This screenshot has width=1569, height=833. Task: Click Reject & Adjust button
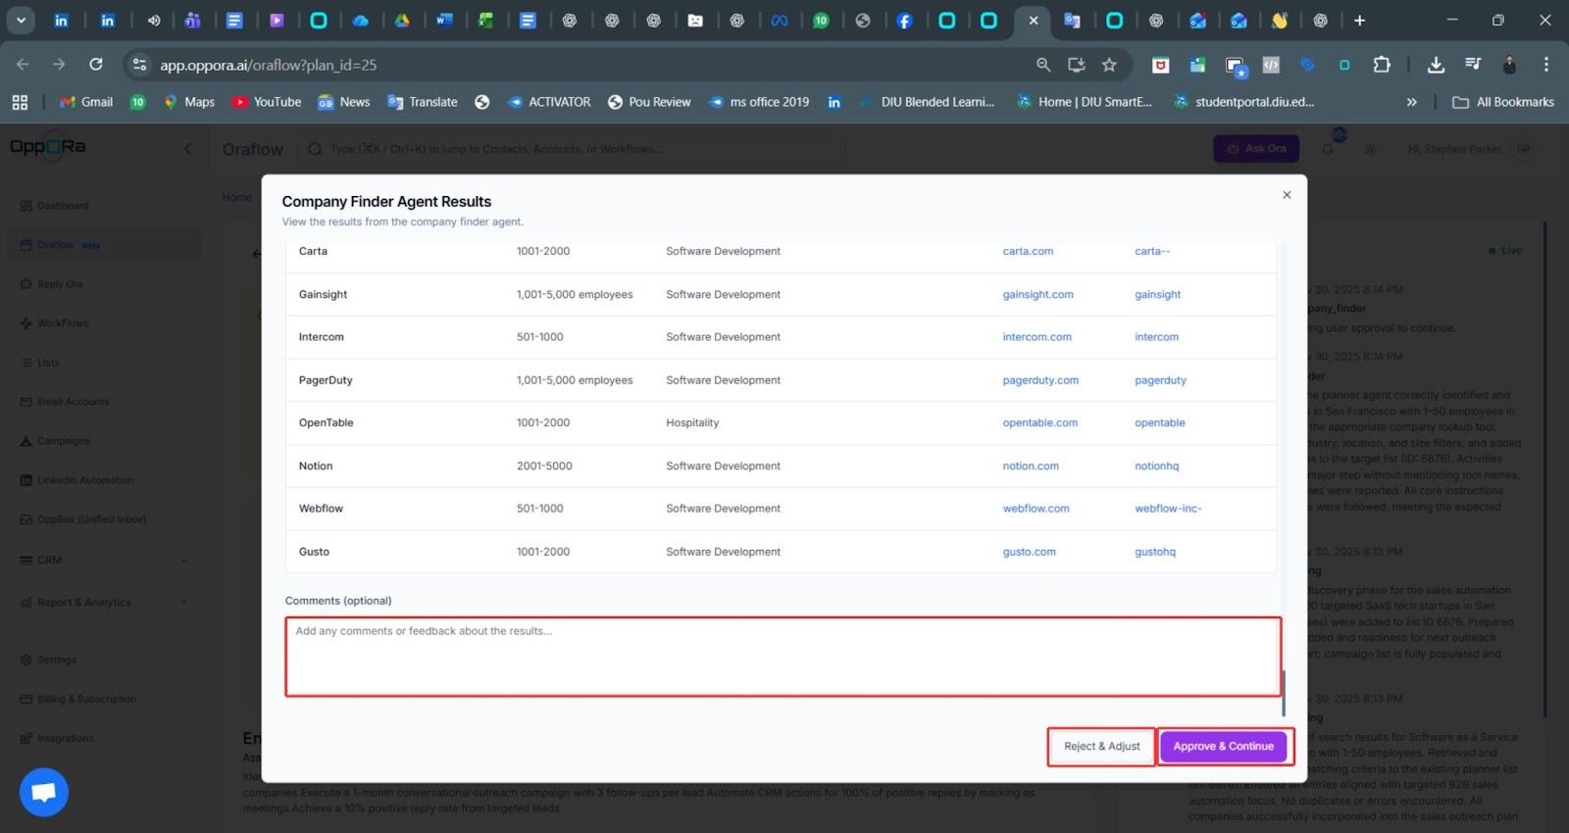pyautogui.click(x=1101, y=747)
